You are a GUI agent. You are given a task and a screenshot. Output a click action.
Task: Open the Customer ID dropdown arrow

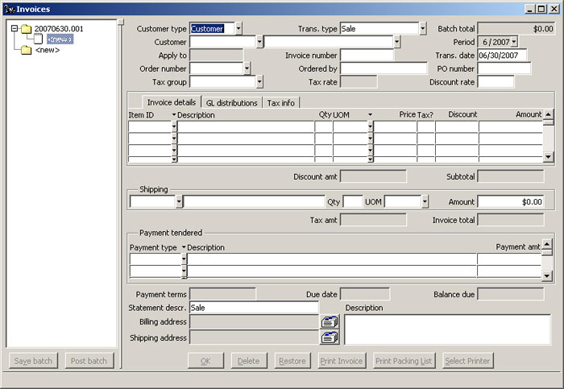point(259,42)
